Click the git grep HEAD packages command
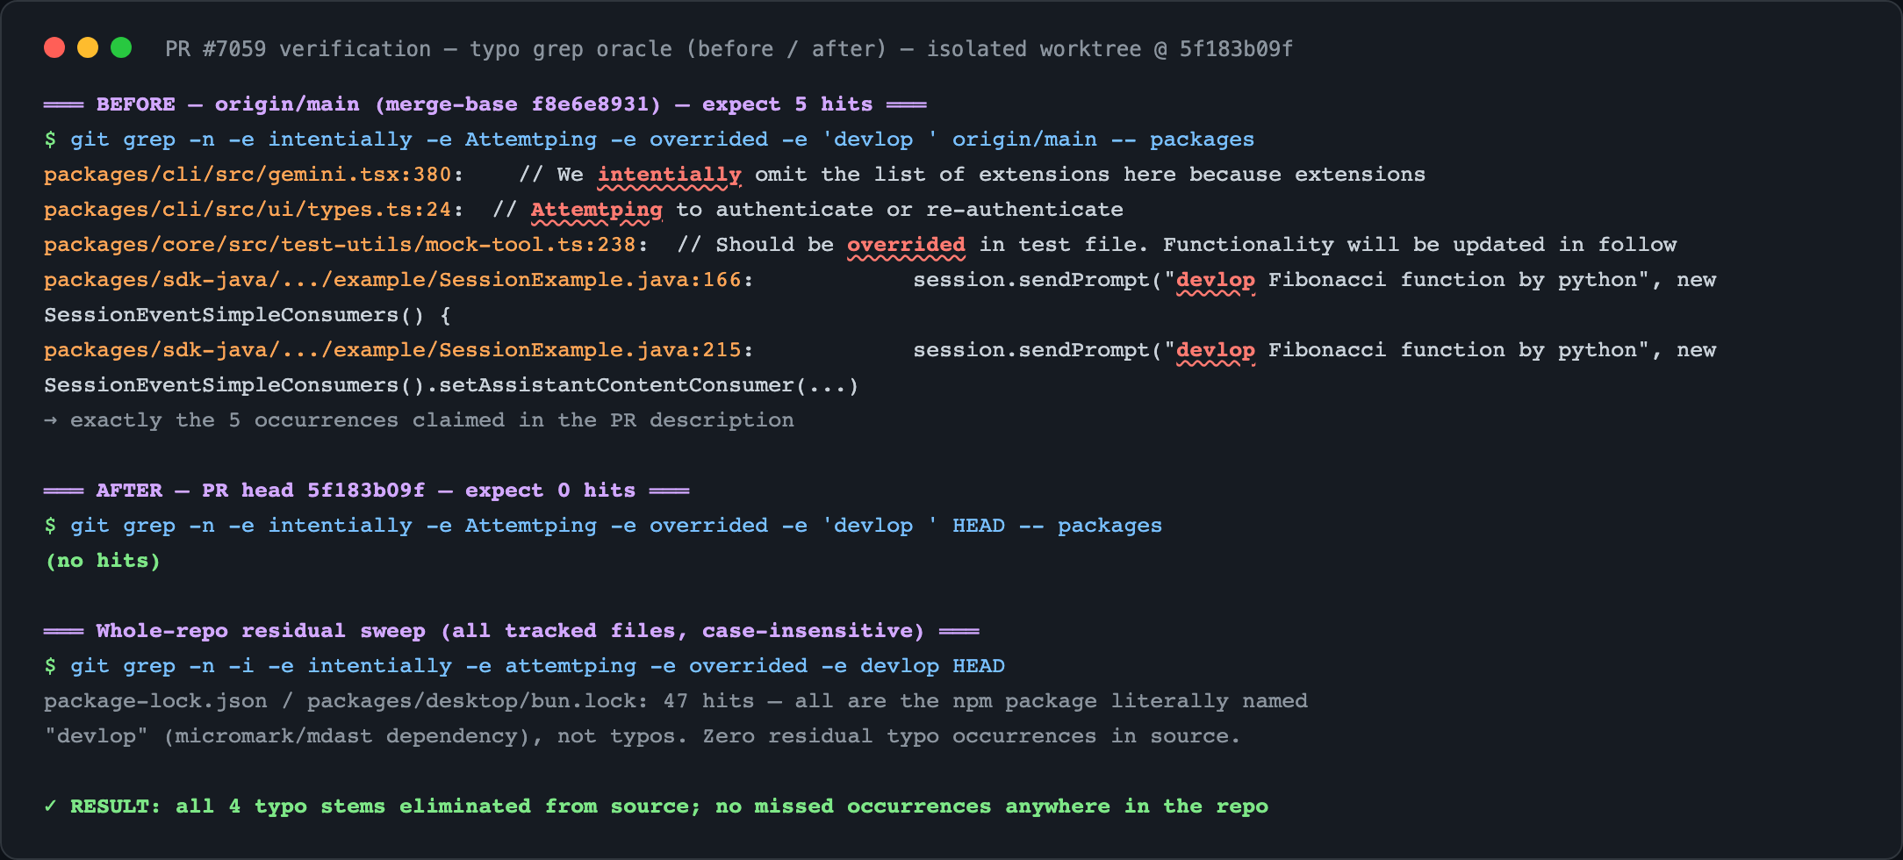Screen dimensions: 1903x860 603,526
